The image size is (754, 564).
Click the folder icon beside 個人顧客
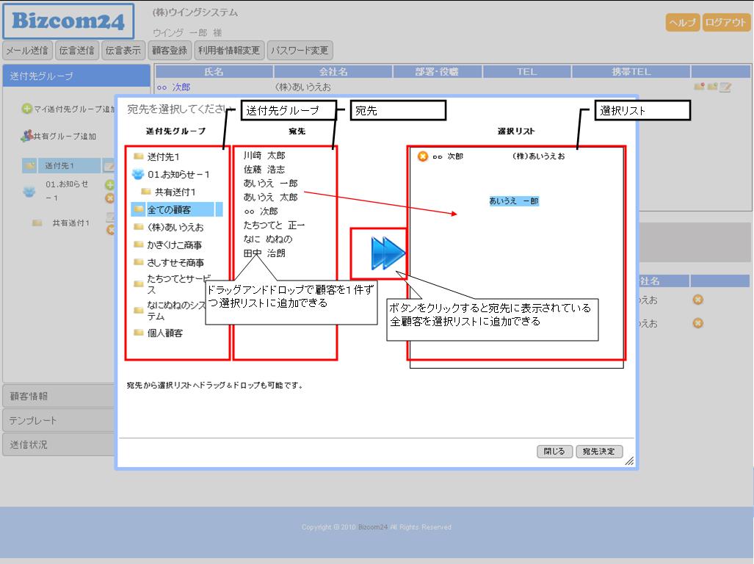(138, 333)
